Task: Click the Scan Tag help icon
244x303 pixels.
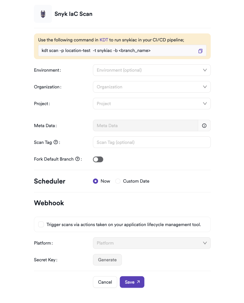Action: click(x=56, y=142)
